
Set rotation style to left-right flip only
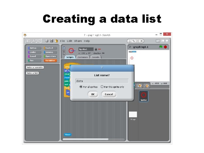click(x=64, y=51)
